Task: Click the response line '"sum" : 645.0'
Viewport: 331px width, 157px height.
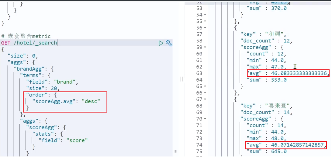Action: coord(267,151)
